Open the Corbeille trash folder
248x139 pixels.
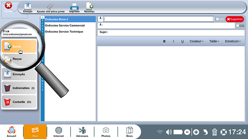click(x=19, y=102)
